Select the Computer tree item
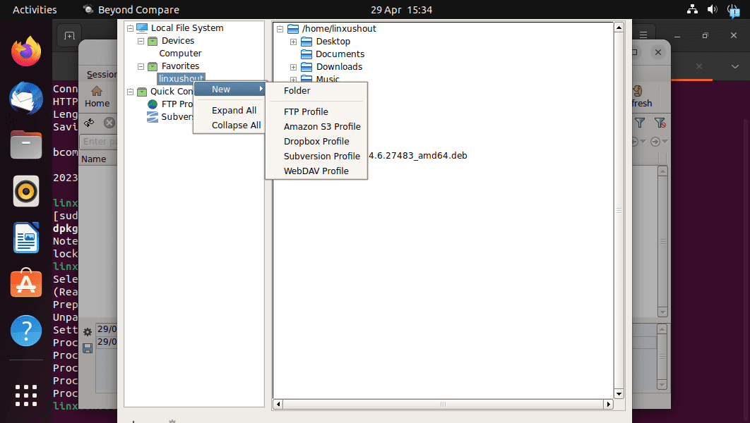 coord(180,54)
